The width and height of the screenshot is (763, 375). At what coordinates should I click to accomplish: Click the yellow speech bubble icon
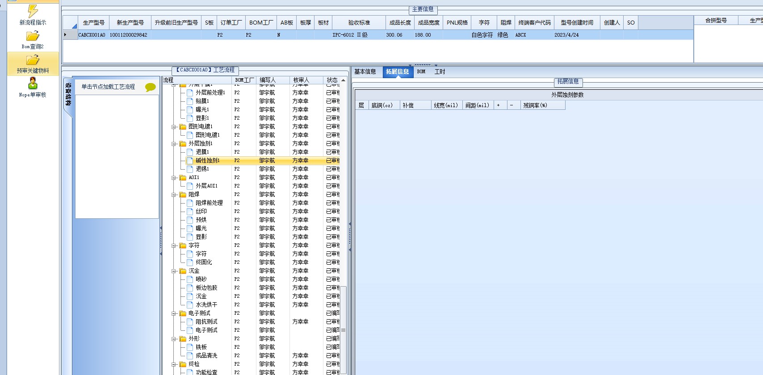coord(151,87)
